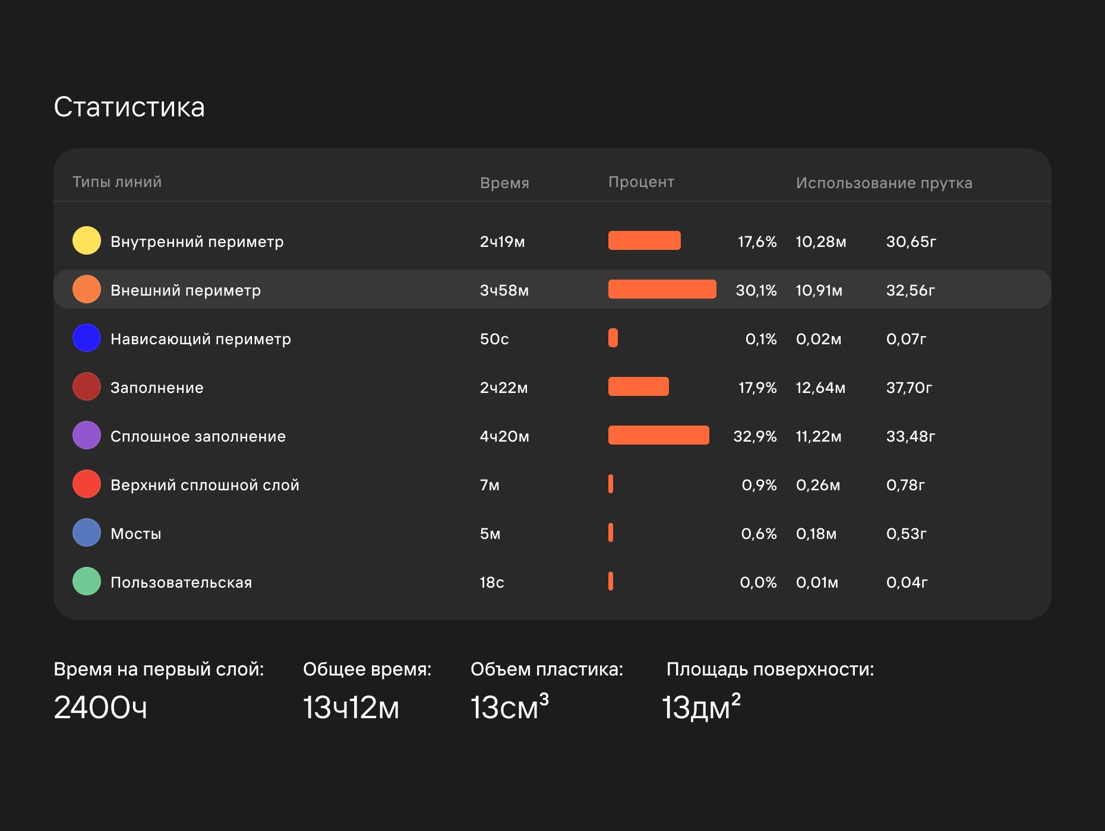Click the filament length 10,91м
Viewport: 1105px width, 831px height.
(x=819, y=290)
